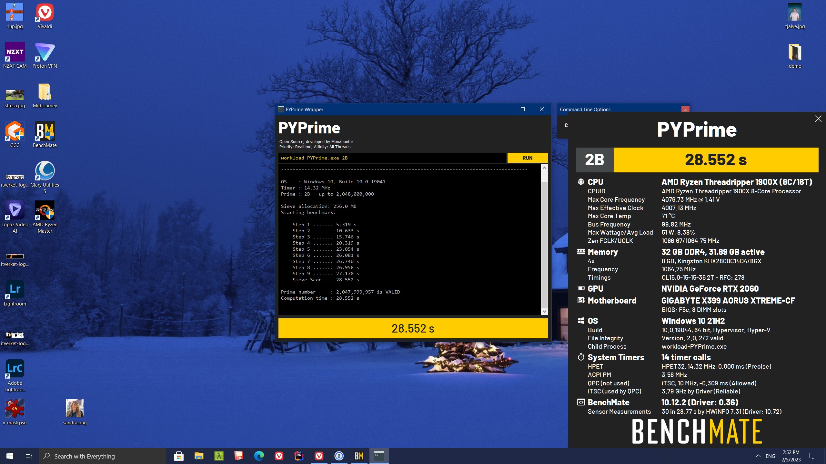
Task: Click the Windows 10 21H2 heading
Action: 693,321
